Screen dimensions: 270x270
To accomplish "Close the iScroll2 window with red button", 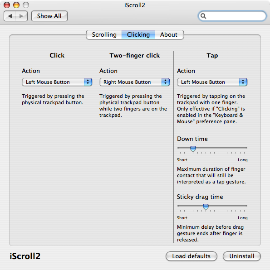I will pyautogui.click(x=7, y=5).
